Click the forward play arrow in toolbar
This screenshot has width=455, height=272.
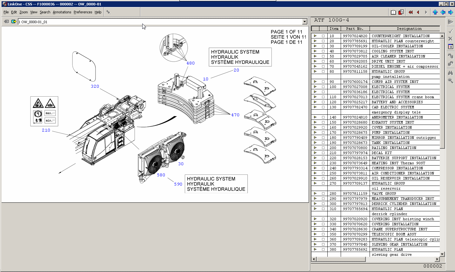[x=426, y=12]
